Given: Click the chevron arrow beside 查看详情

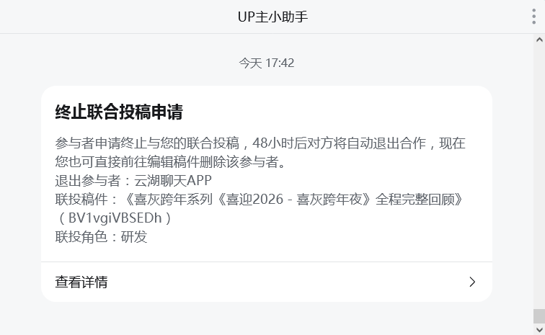Looking at the screenshot, I should [472, 282].
